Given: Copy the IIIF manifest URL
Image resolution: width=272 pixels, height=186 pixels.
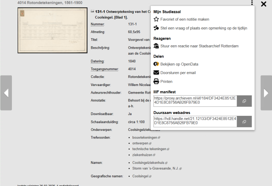Looking at the screenshot, I should coord(244,101).
